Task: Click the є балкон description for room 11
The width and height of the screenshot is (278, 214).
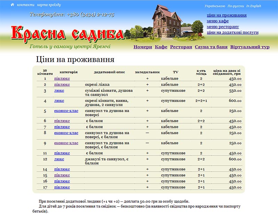Action: tap(94, 153)
